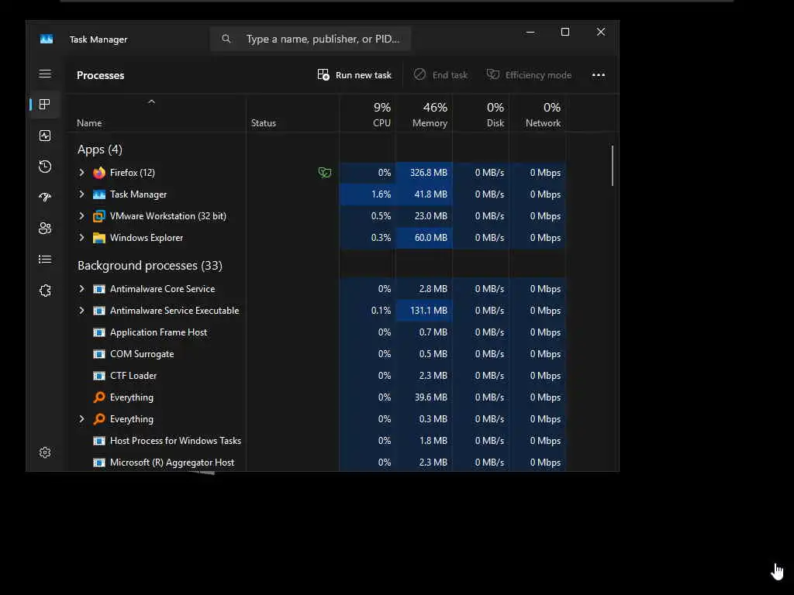The width and height of the screenshot is (794, 595).
Task: Open the App history sidebar page
Action: 45,167
